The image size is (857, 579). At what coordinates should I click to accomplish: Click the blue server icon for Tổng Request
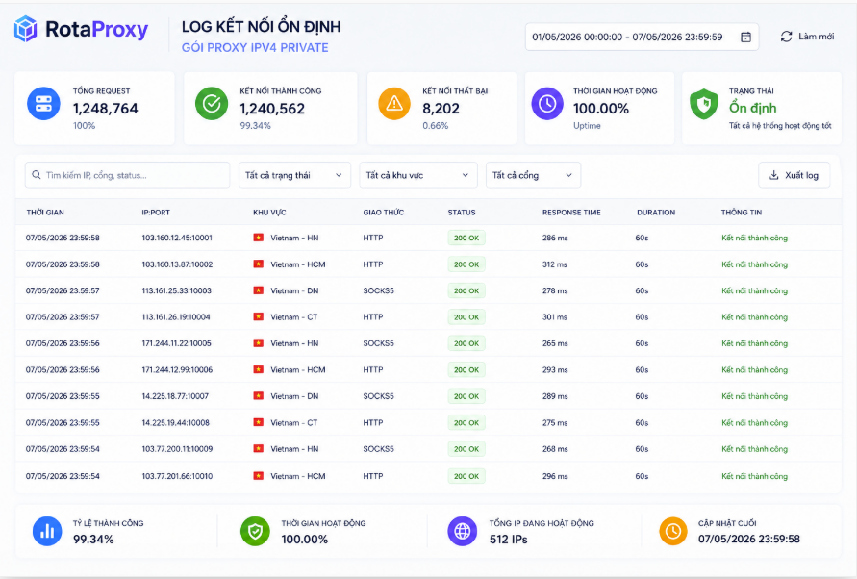[x=43, y=103]
